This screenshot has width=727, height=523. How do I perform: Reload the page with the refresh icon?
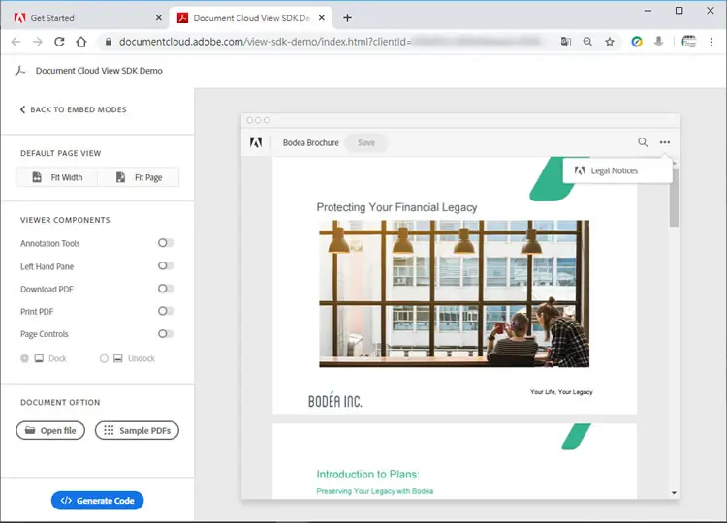tap(59, 42)
